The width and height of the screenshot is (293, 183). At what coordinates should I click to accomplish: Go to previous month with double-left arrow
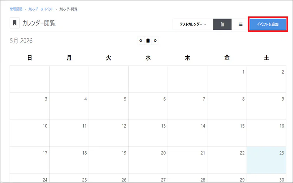(141, 40)
